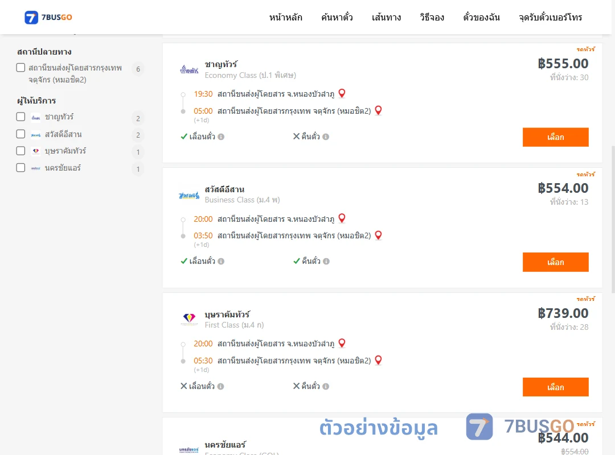Click the X mark next to เลื่อนตั๋ว on บุษราคัมทัวร์
This screenshot has width=615, height=455.
point(183,386)
